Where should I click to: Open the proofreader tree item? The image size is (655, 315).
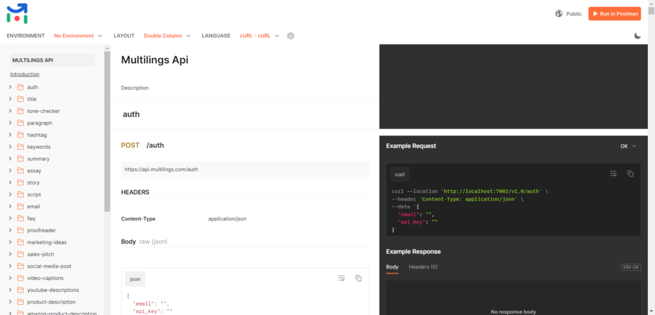(42, 230)
